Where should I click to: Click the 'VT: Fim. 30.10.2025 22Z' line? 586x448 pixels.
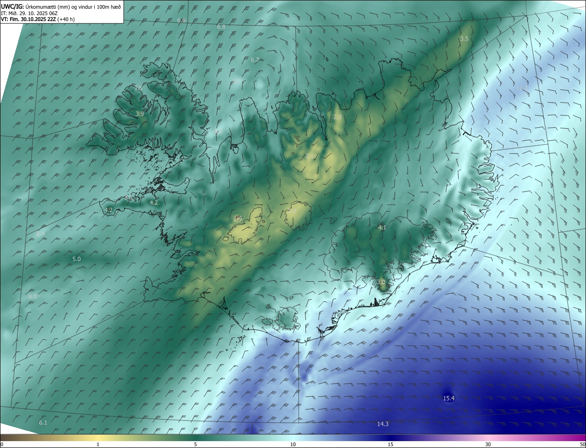tap(28, 20)
